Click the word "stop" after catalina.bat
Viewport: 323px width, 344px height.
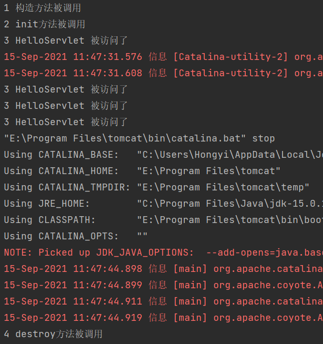point(264,139)
